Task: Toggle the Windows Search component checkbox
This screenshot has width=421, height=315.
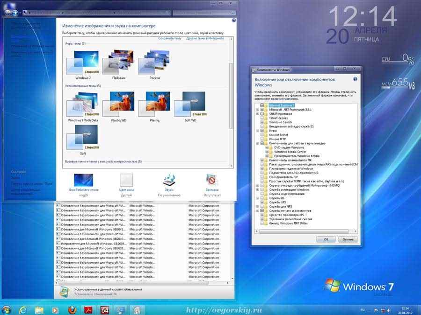Action: click(x=262, y=122)
